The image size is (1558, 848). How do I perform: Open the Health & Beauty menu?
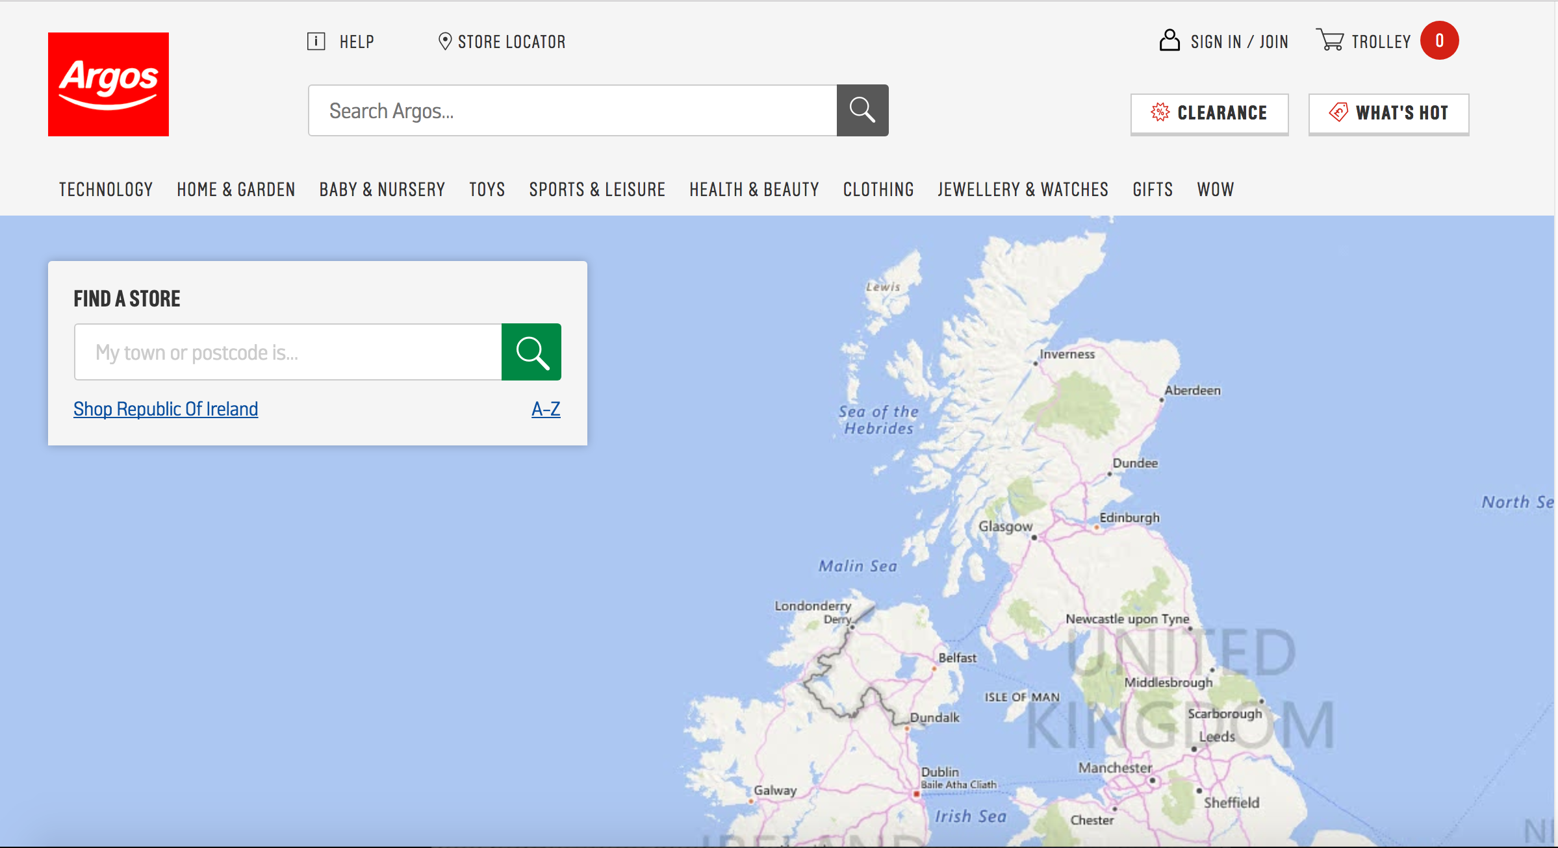pyautogui.click(x=754, y=190)
